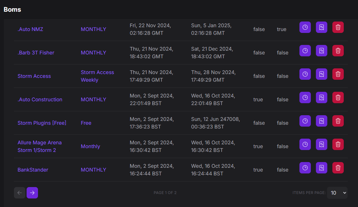
Task: Click the Storm Access Weekly plan link
Action: click(x=97, y=76)
